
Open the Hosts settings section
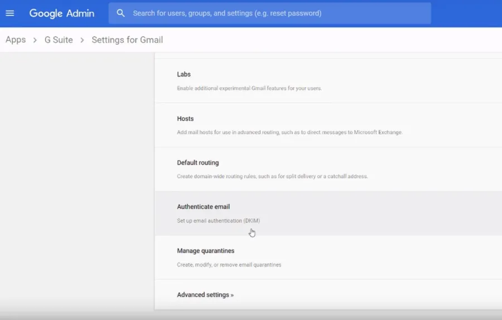[328, 125]
